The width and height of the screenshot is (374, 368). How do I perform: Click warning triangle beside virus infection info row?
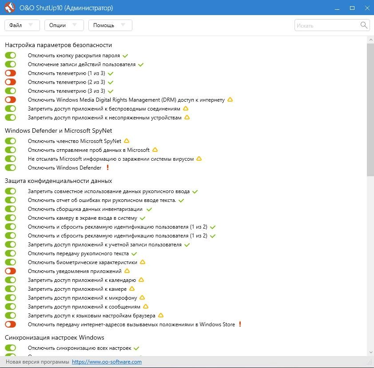click(x=199, y=158)
